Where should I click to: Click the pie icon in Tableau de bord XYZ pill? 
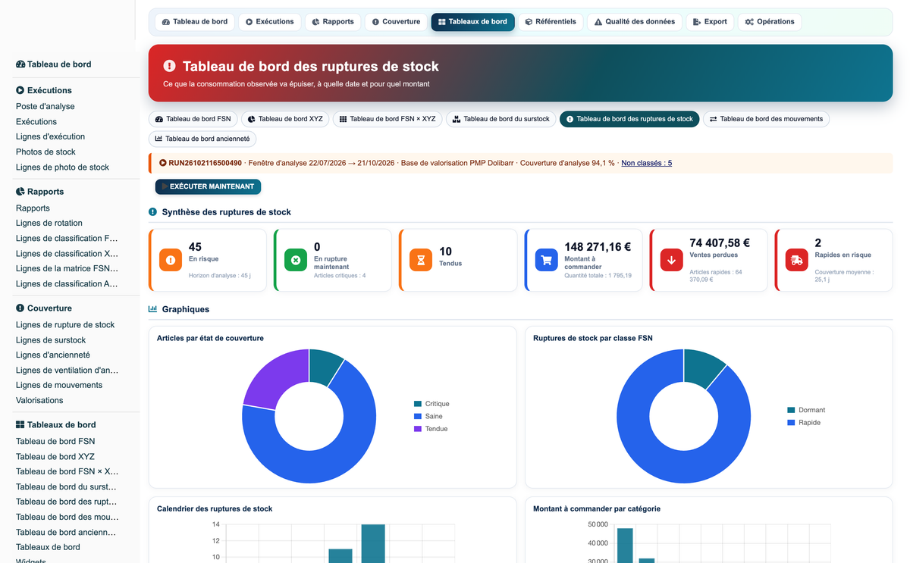point(252,119)
